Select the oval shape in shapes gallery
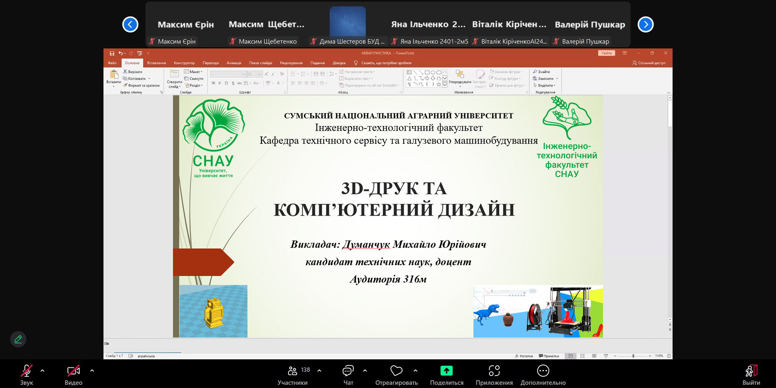 click(433, 72)
